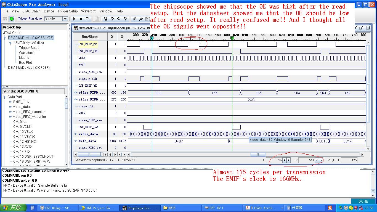Open the Trigger Setup menu
Image resolution: width=377 pixels, height=212 pixels.
[x=68, y=11]
